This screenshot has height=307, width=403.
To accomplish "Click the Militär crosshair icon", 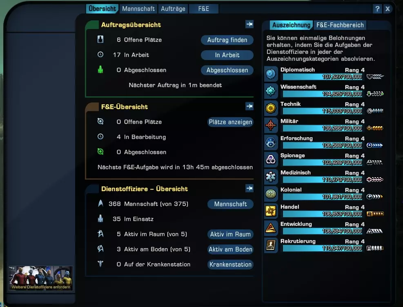I will (x=271, y=125).
